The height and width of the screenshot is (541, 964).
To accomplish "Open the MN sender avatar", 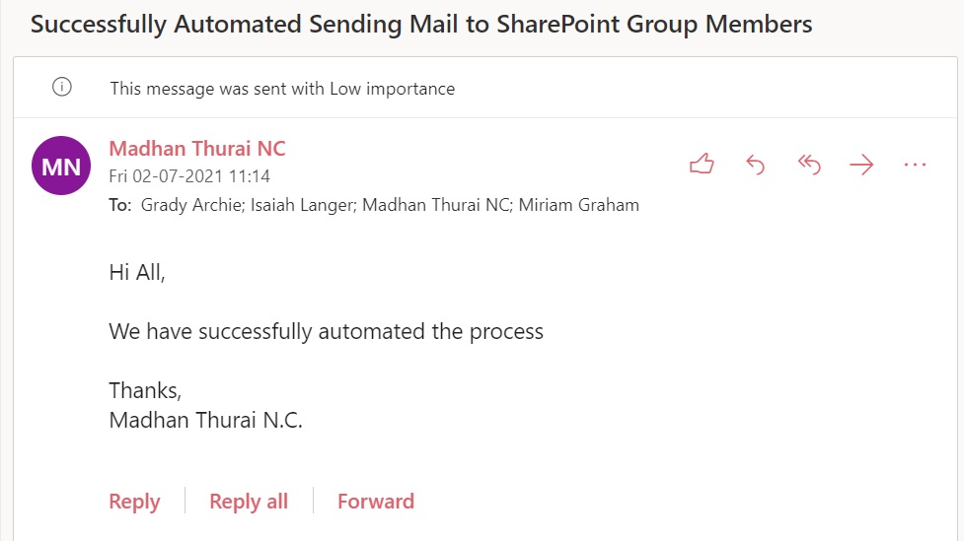I will pyautogui.click(x=62, y=166).
